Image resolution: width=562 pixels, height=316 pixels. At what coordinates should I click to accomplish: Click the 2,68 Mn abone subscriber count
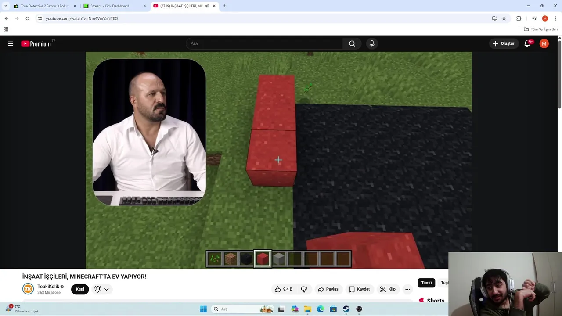tap(49, 293)
